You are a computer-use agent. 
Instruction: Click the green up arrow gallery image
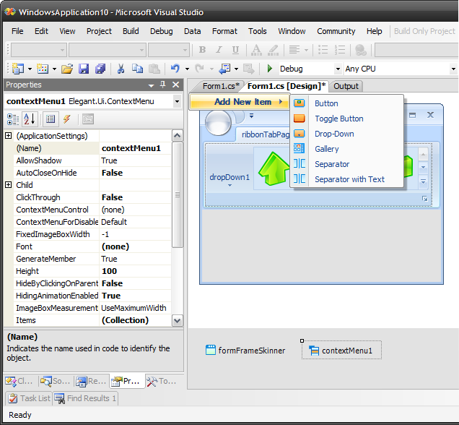click(x=274, y=168)
